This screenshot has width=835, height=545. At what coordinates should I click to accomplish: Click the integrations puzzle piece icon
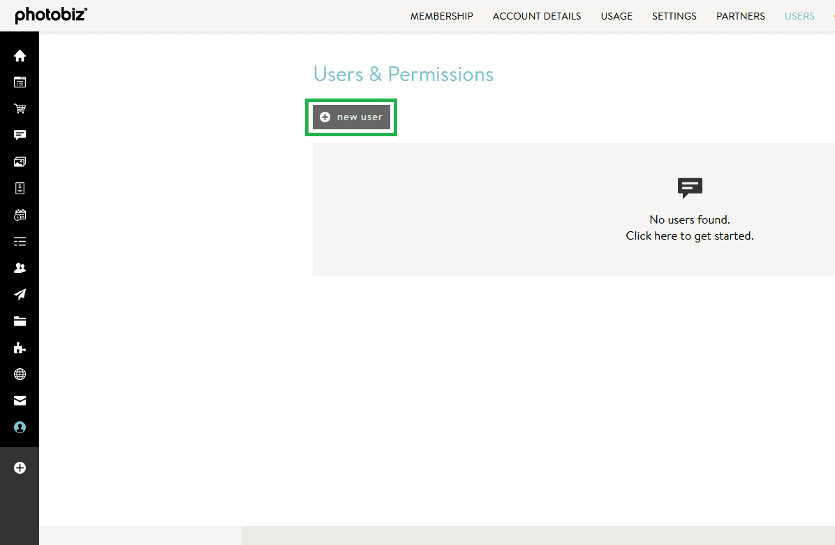(20, 347)
